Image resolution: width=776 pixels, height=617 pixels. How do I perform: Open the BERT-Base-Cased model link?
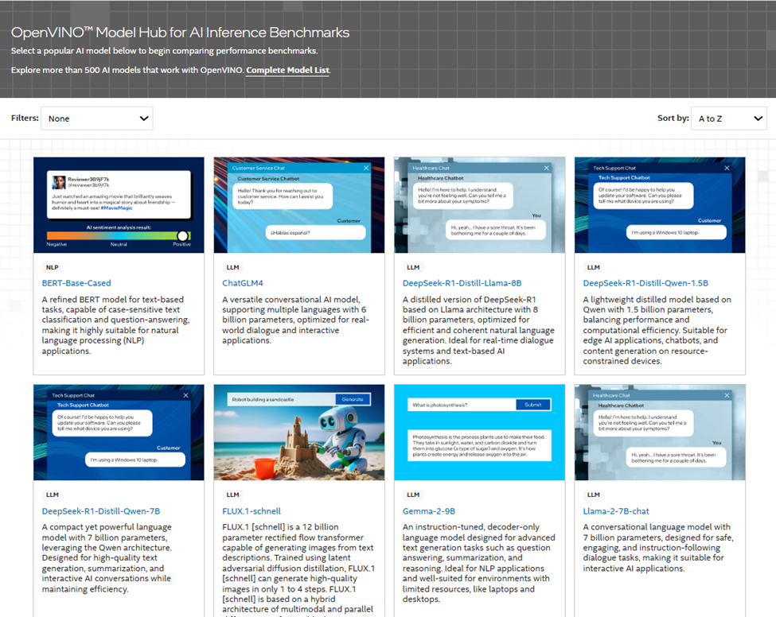coord(76,283)
